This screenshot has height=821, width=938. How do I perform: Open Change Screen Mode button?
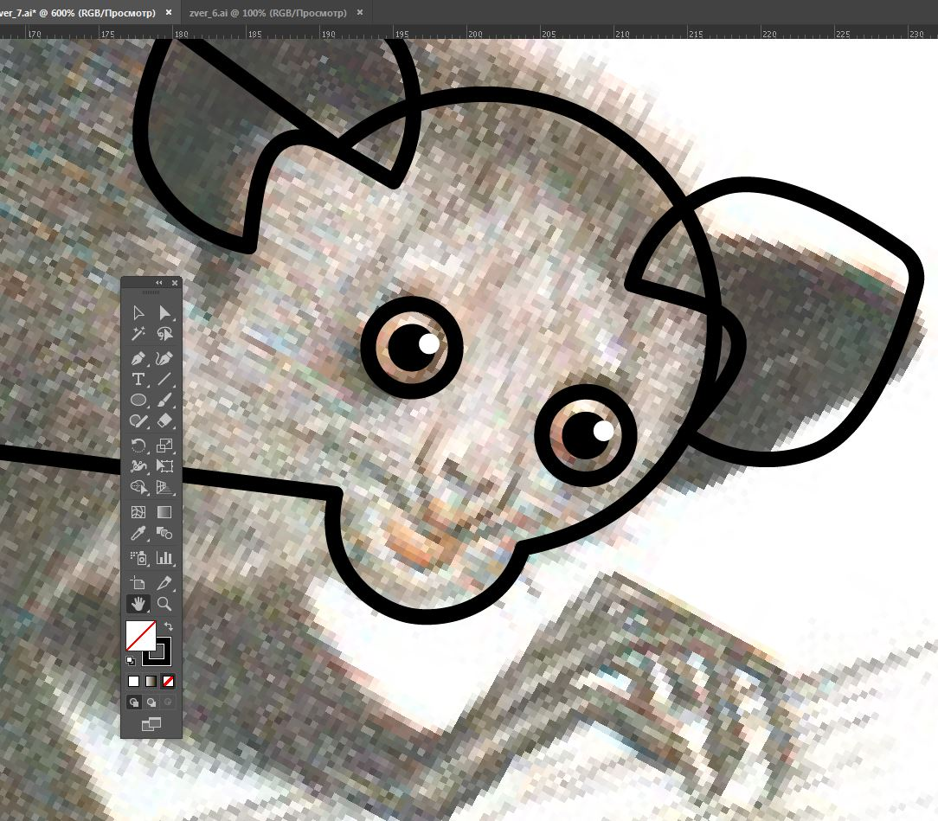[x=151, y=725]
